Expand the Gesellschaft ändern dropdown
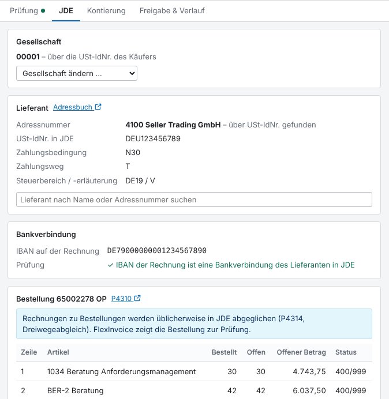Viewport: 389px width, 399px height. coord(77,73)
